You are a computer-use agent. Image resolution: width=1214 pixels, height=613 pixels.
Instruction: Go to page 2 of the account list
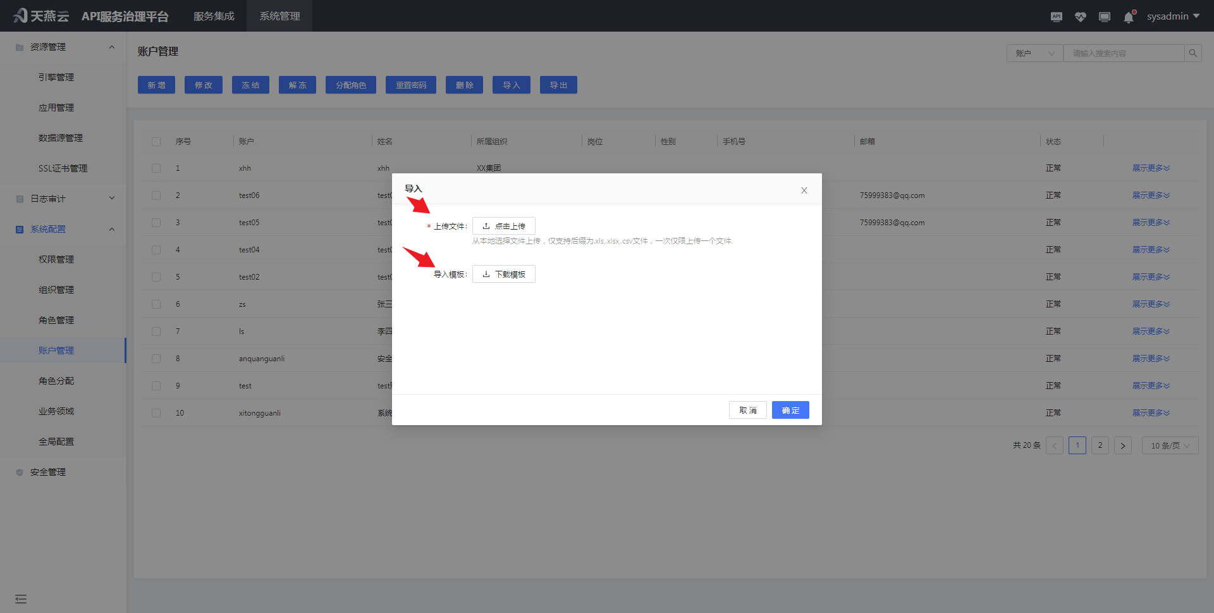[1100, 445]
